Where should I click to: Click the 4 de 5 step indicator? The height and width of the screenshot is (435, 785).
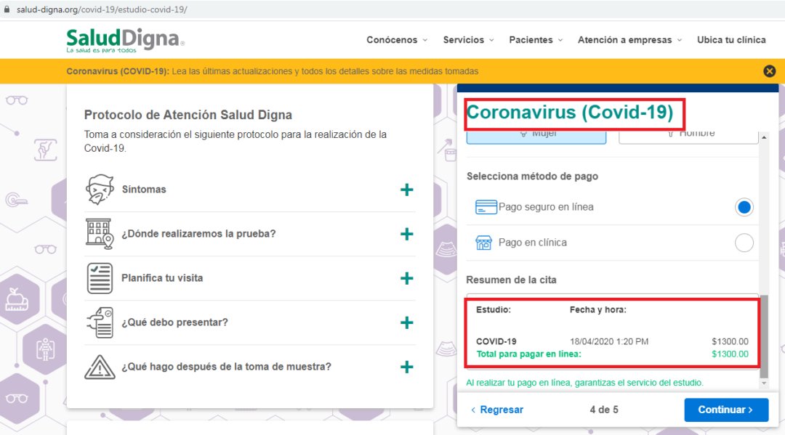click(x=604, y=410)
